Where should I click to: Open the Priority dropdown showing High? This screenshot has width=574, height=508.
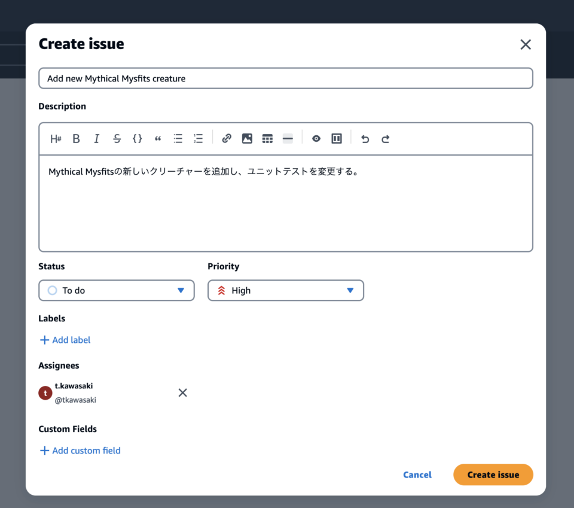tap(285, 290)
